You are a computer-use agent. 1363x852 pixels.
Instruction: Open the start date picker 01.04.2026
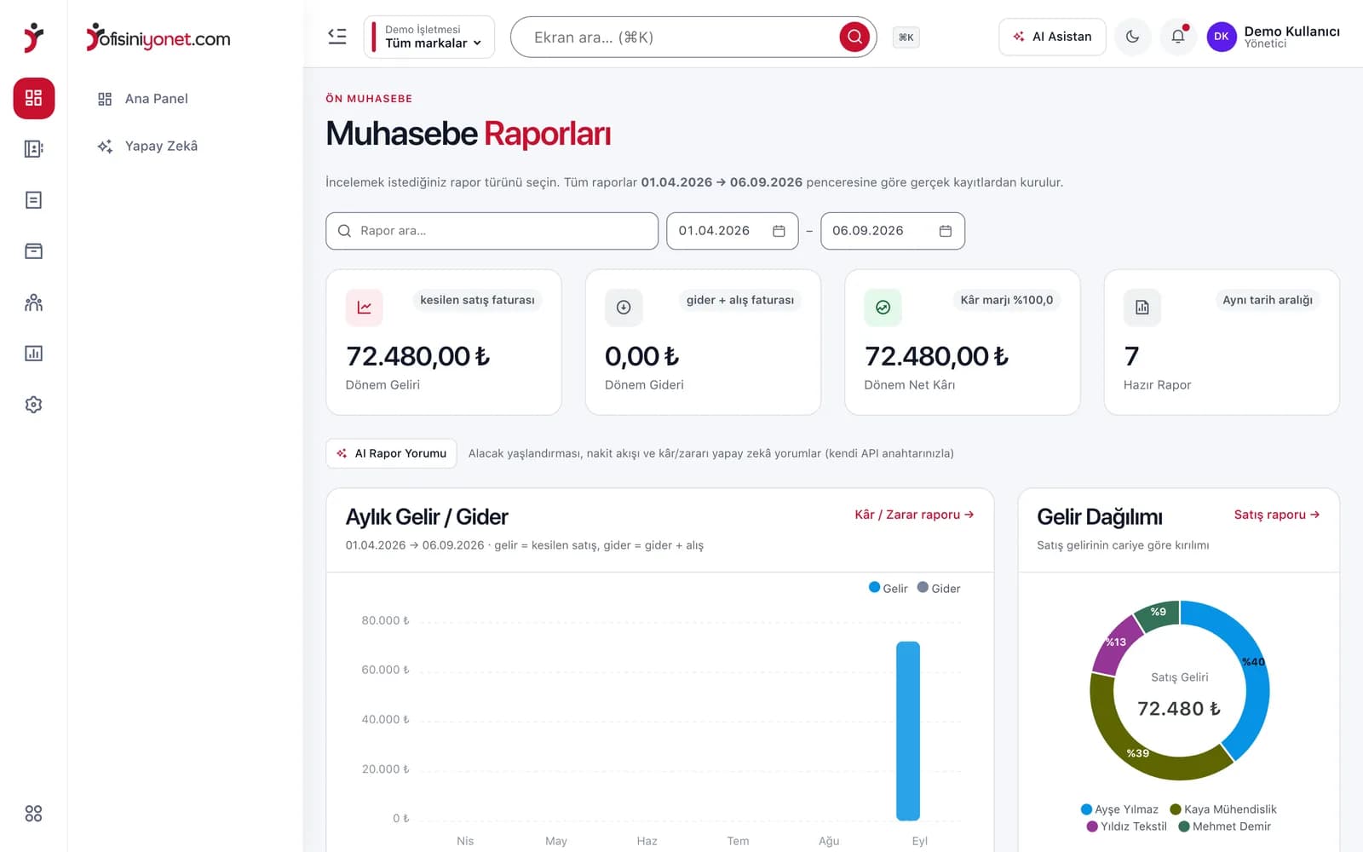pos(733,231)
